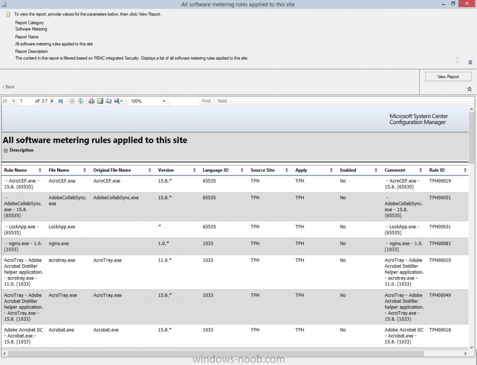The width and height of the screenshot is (477, 365).
Task: Click the View Report button
Action: click(x=448, y=77)
